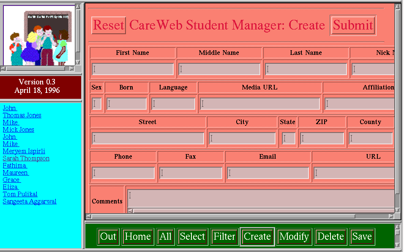The image size is (404, 252).
Task: Click the image frame's horizontal scroll left arrow
Action: pyautogui.click(x=3, y=68)
